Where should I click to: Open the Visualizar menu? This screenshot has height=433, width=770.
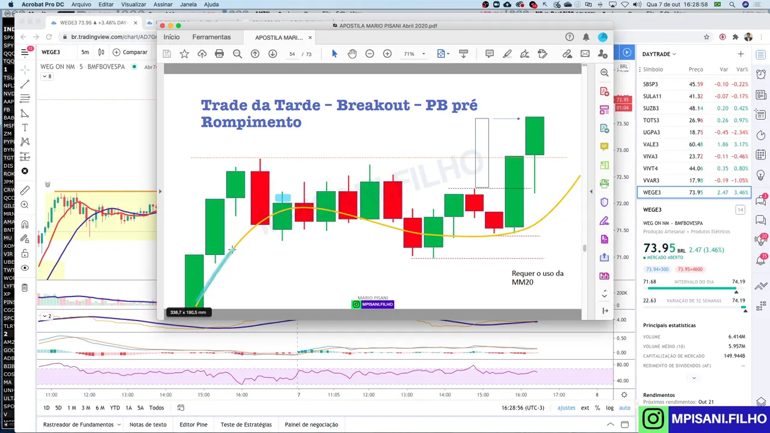[134, 4]
